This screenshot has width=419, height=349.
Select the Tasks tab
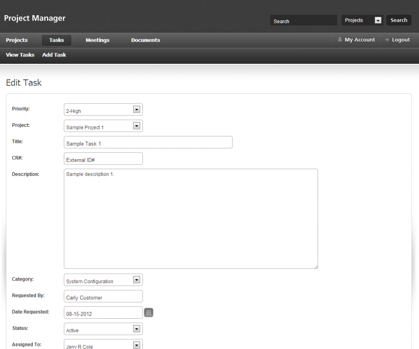(x=56, y=40)
